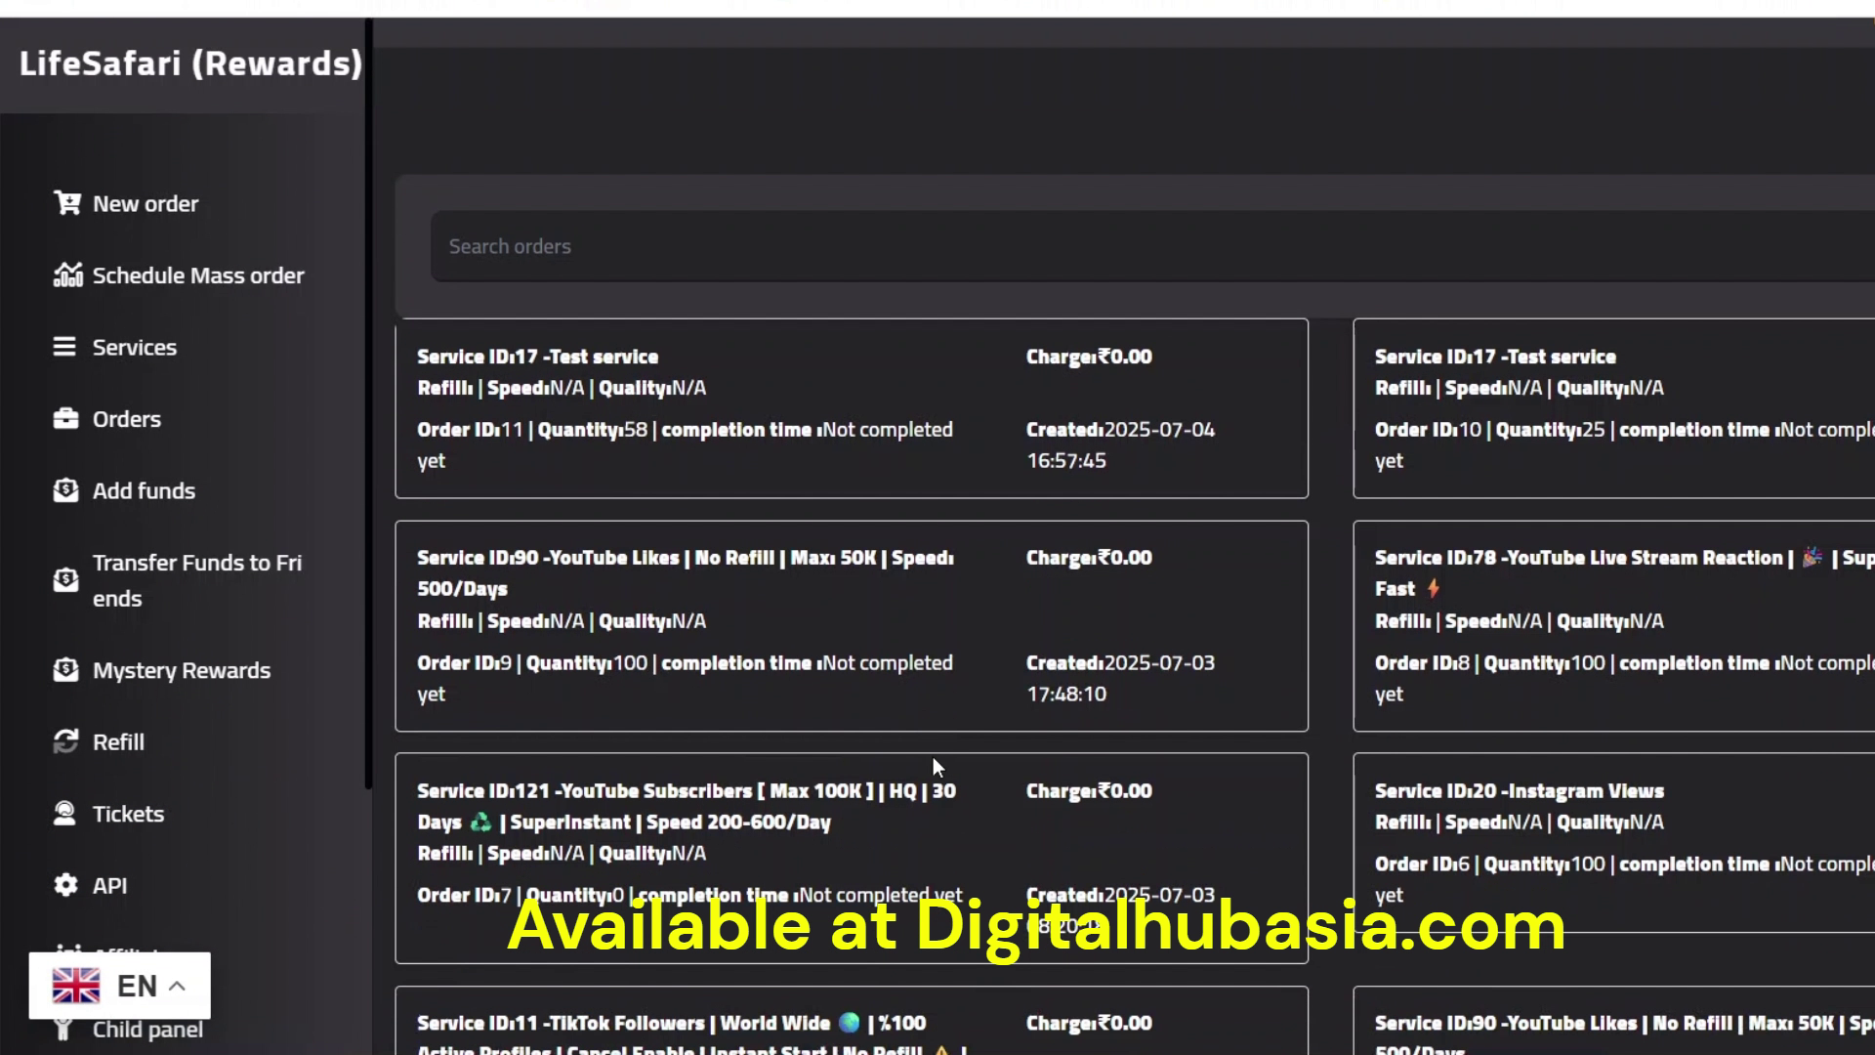The width and height of the screenshot is (1875, 1055).
Task: Click the New order cart icon
Action: [66, 203]
